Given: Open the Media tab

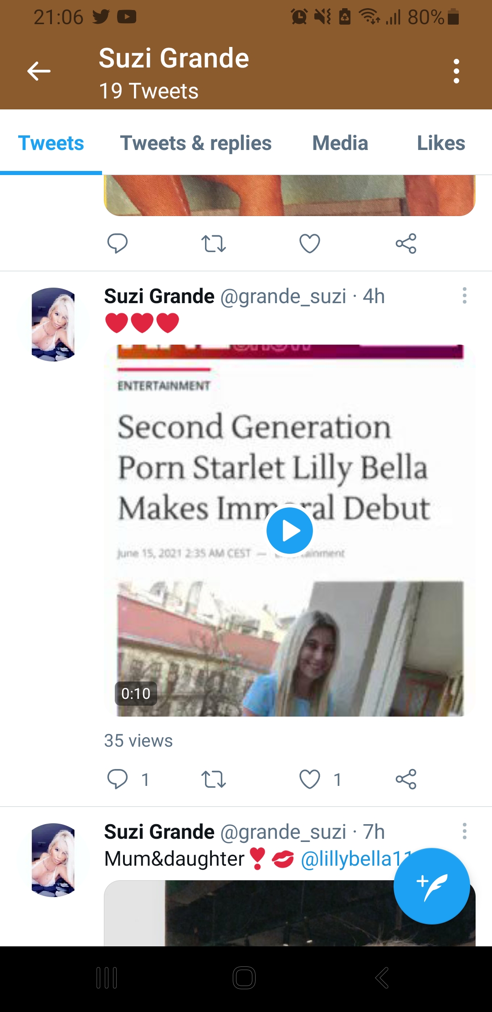Looking at the screenshot, I should pos(340,143).
